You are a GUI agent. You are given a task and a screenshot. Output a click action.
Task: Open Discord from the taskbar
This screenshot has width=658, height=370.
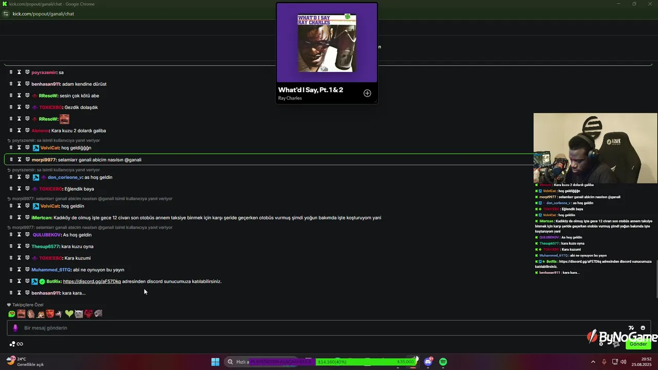pos(428,362)
